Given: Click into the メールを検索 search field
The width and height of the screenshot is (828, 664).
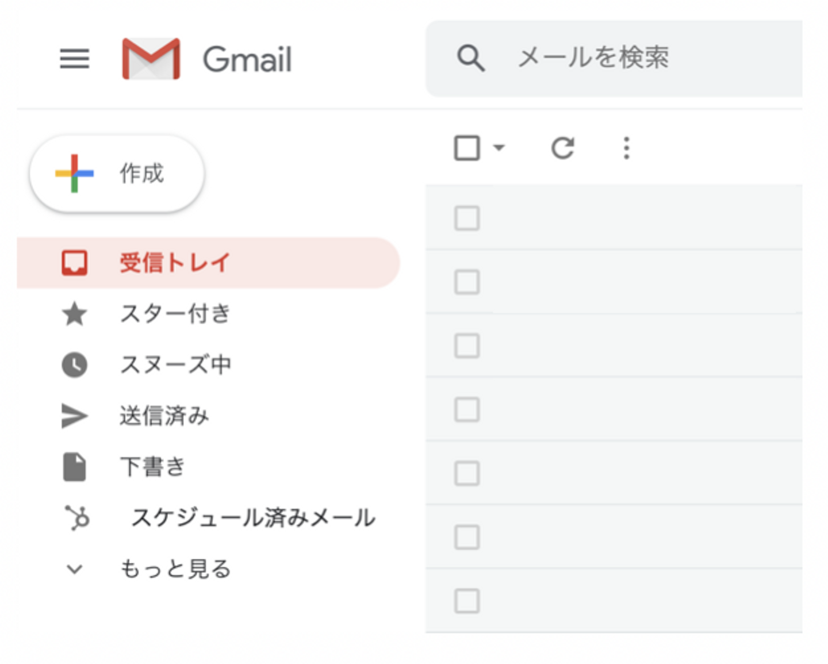Looking at the screenshot, I should [x=632, y=58].
